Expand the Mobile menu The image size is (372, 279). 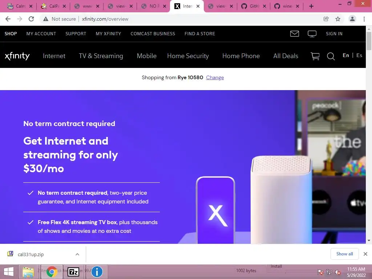(147, 56)
